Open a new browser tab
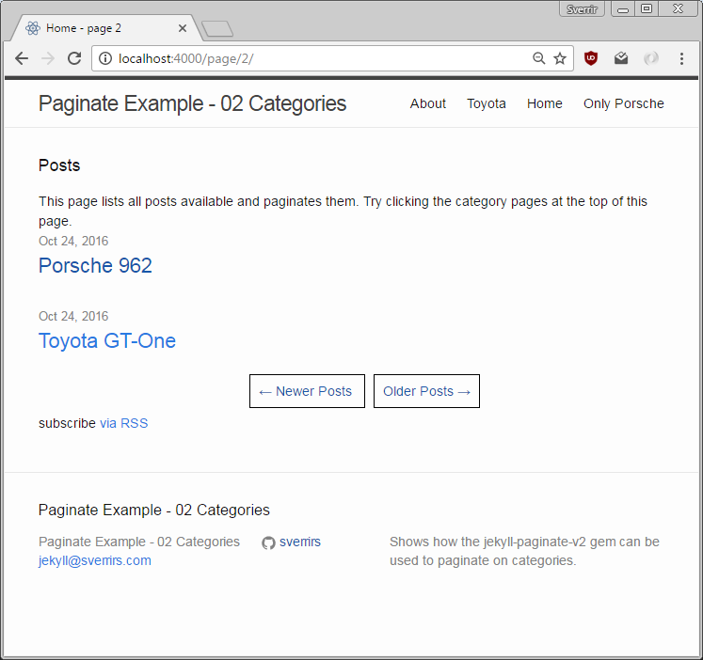Image resolution: width=703 pixels, height=660 pixels. coord(217,28)
